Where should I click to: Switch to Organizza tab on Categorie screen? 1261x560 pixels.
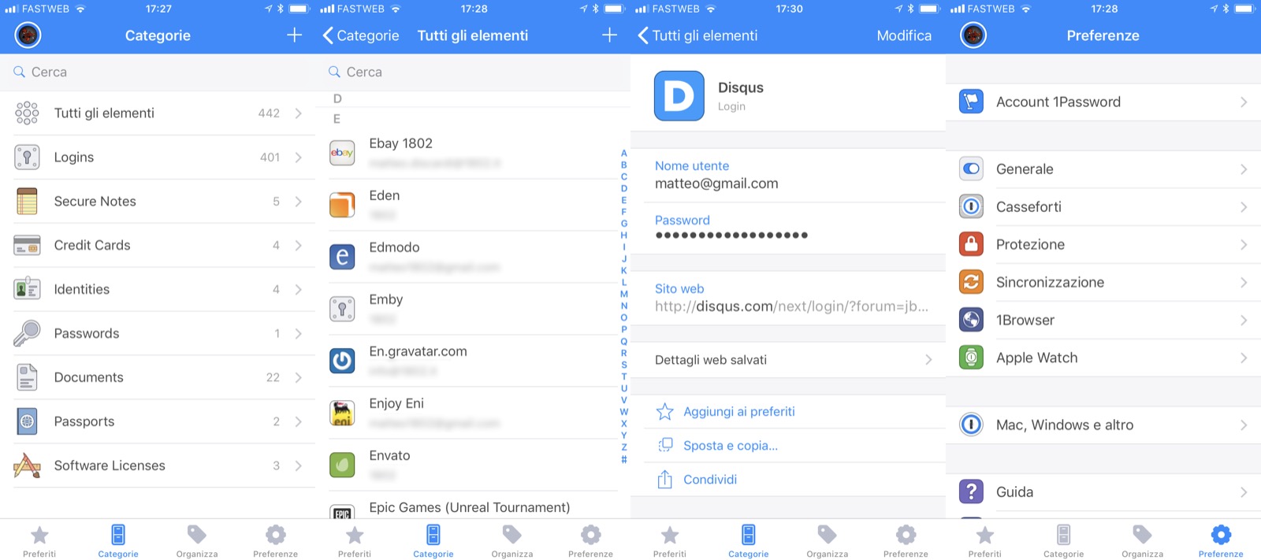[197, 541]
